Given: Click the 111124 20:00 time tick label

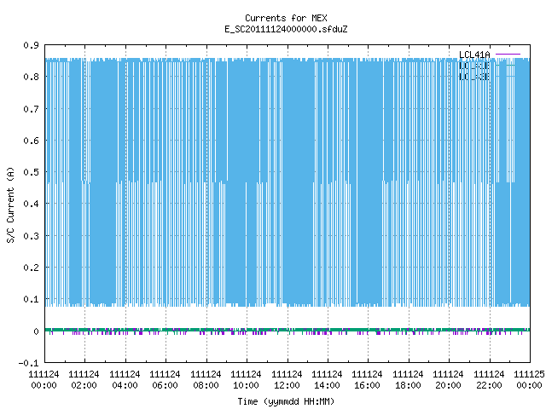Looking at the screenshot, I should (448, 380).
